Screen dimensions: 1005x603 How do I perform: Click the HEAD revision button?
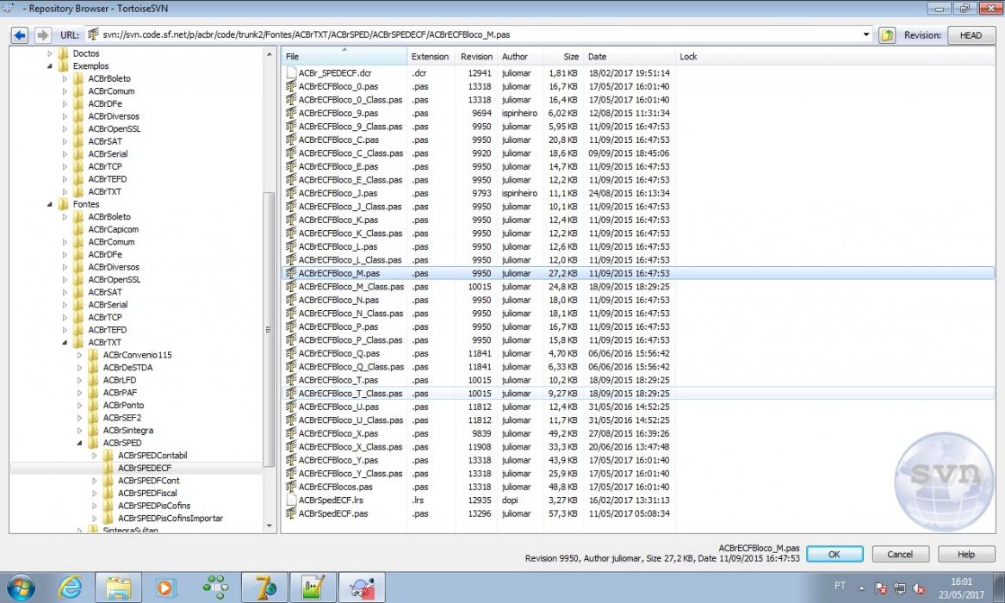click(971, 35)
